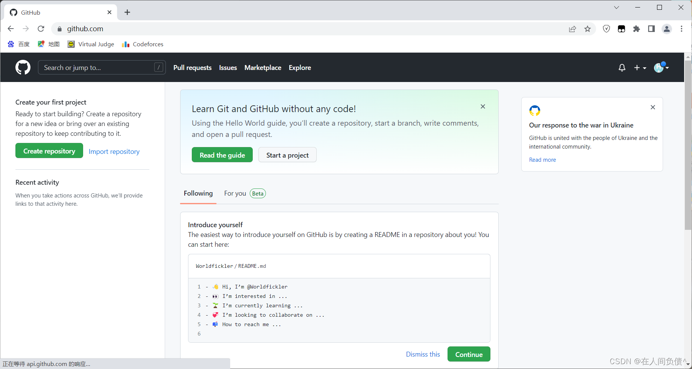
Task: Open the Chrome three-dot menu
Action: point(681,29)
